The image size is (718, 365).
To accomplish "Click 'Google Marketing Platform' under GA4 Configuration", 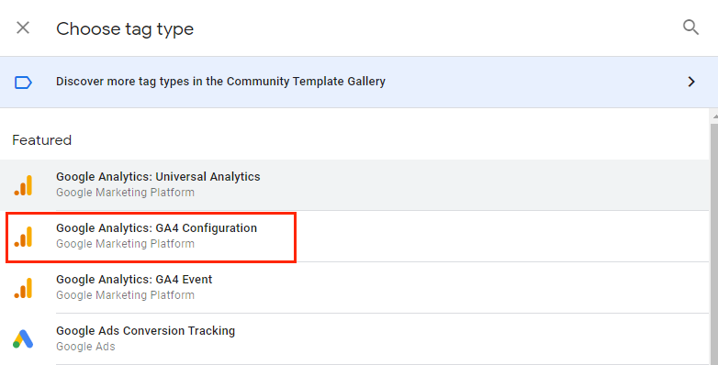I will 125,244.
